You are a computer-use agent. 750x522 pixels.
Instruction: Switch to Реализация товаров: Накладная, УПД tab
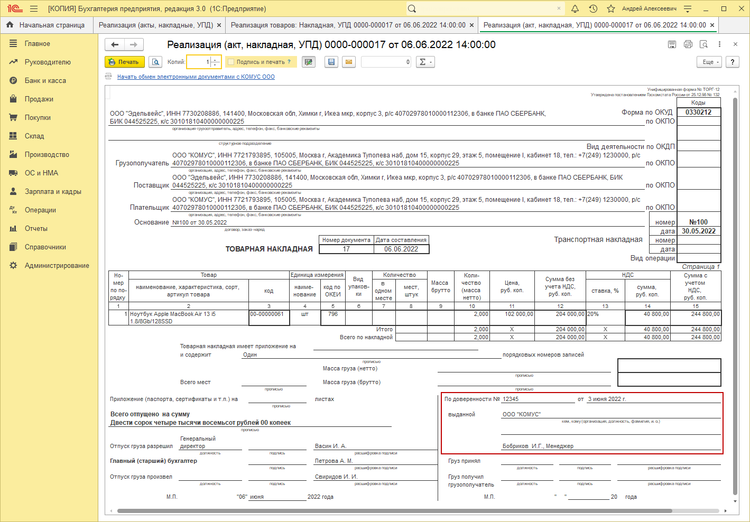[348, 25]
